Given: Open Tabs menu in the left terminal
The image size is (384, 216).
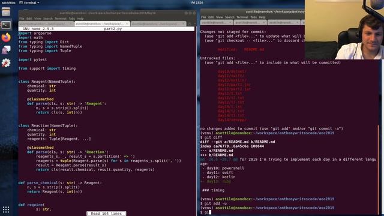Looking at the screenshot, I should 72,19.
